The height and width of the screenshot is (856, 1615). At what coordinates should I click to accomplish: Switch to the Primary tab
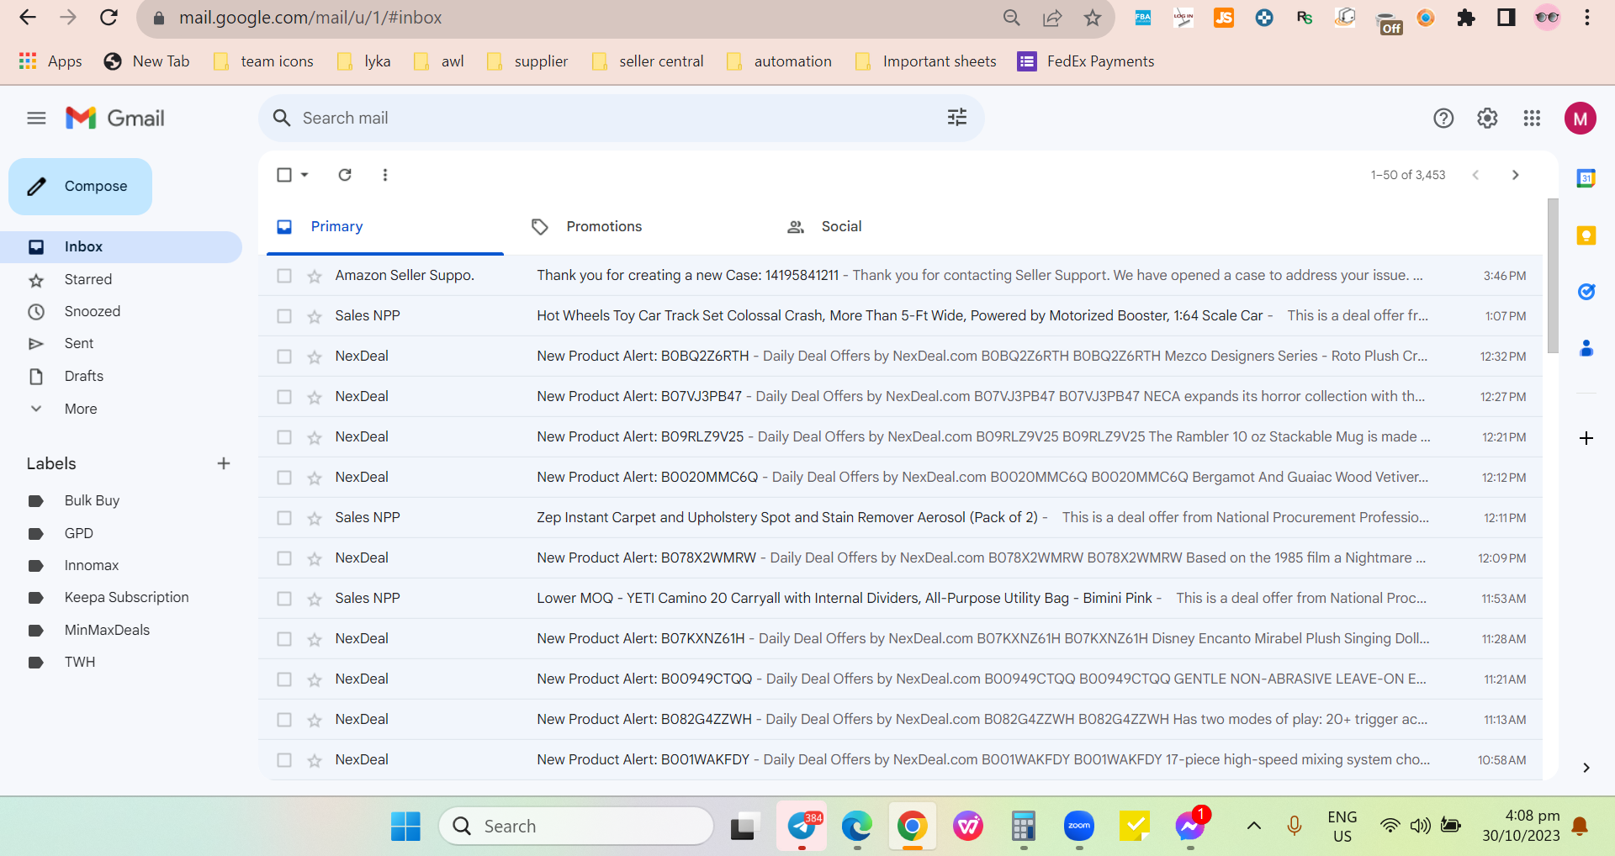click(385, 226)
